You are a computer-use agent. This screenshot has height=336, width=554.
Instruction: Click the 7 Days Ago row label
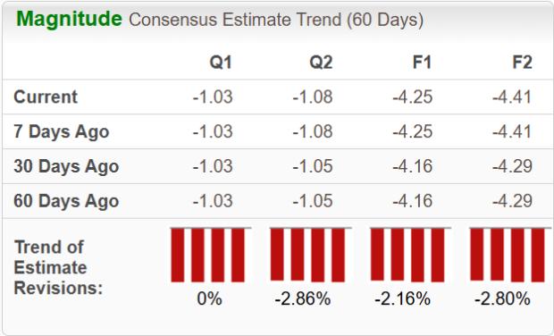pos(62,132)
